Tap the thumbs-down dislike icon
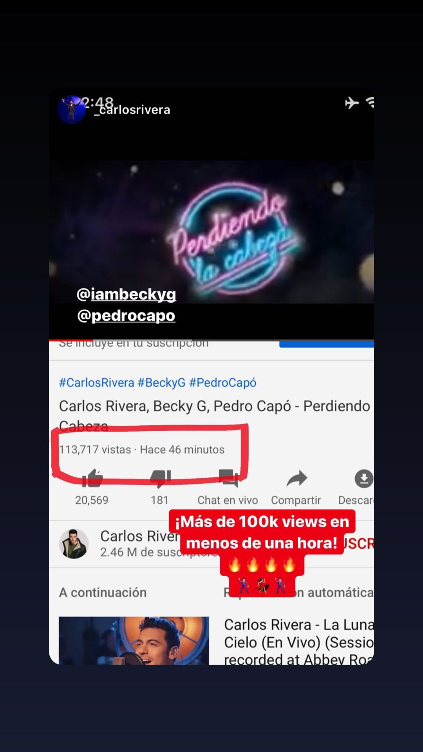The width and height of the screenshot is (423, 752). pos(160,479)
